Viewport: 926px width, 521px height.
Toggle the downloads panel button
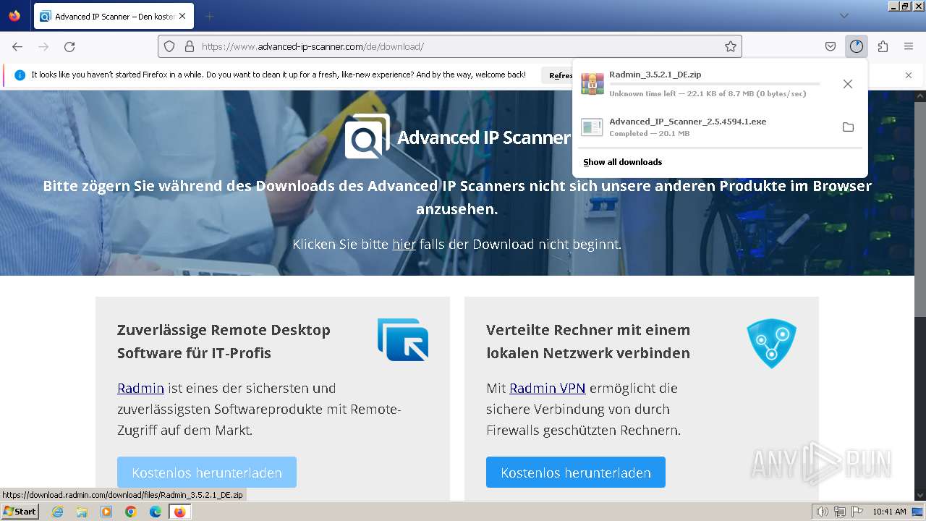(857, 46)
